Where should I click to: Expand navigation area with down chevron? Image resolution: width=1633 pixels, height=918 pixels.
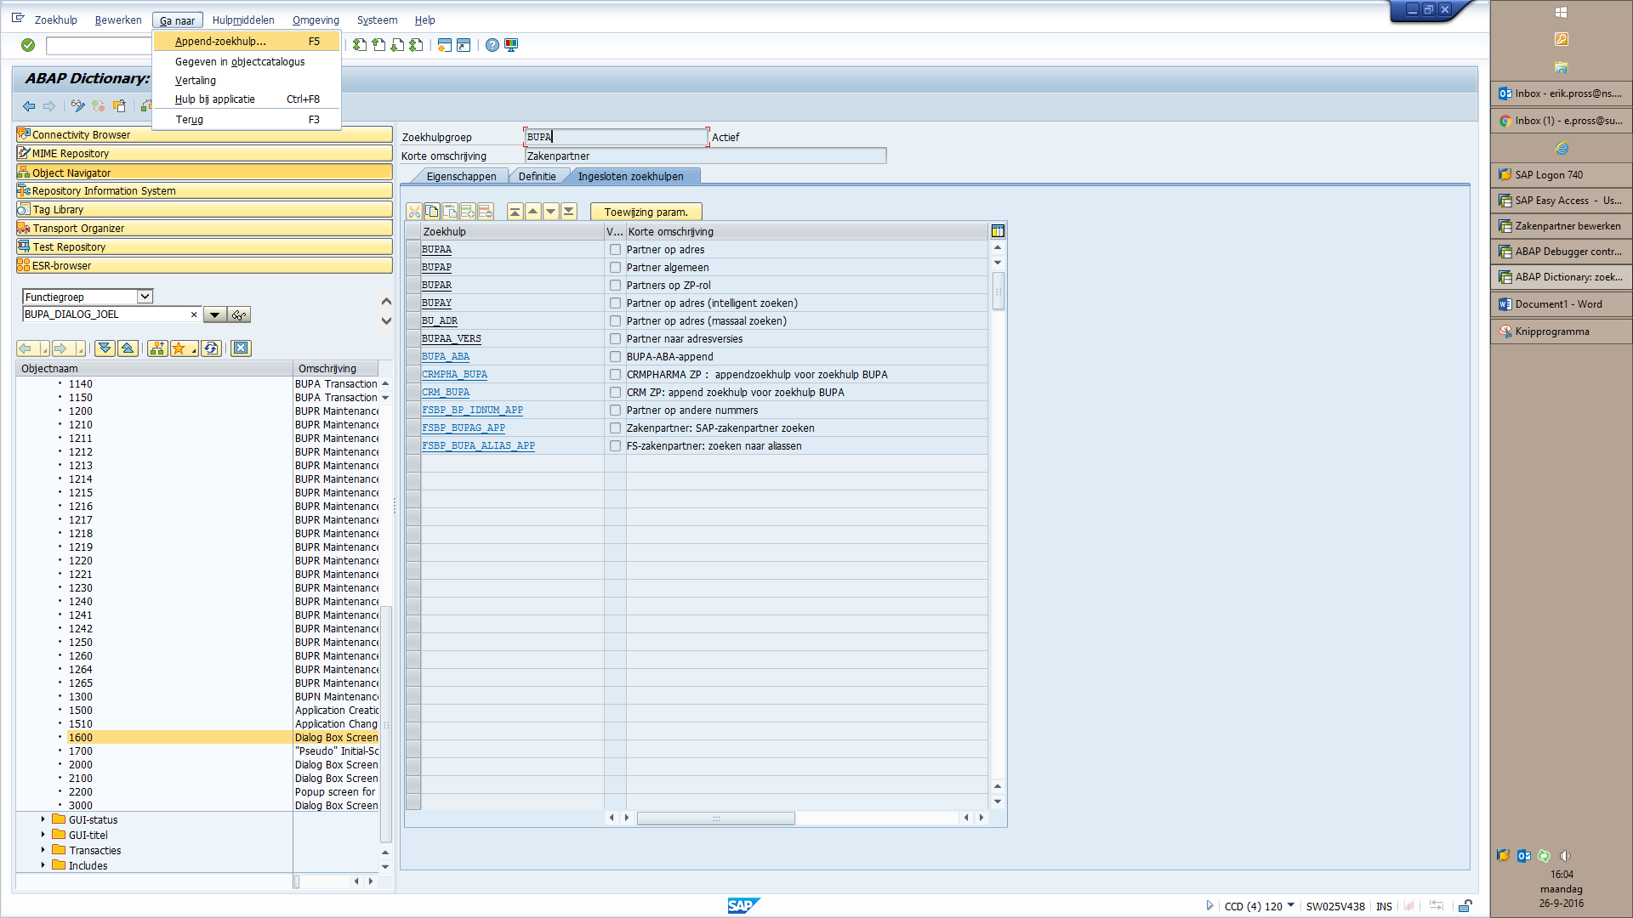pos(386,320)
